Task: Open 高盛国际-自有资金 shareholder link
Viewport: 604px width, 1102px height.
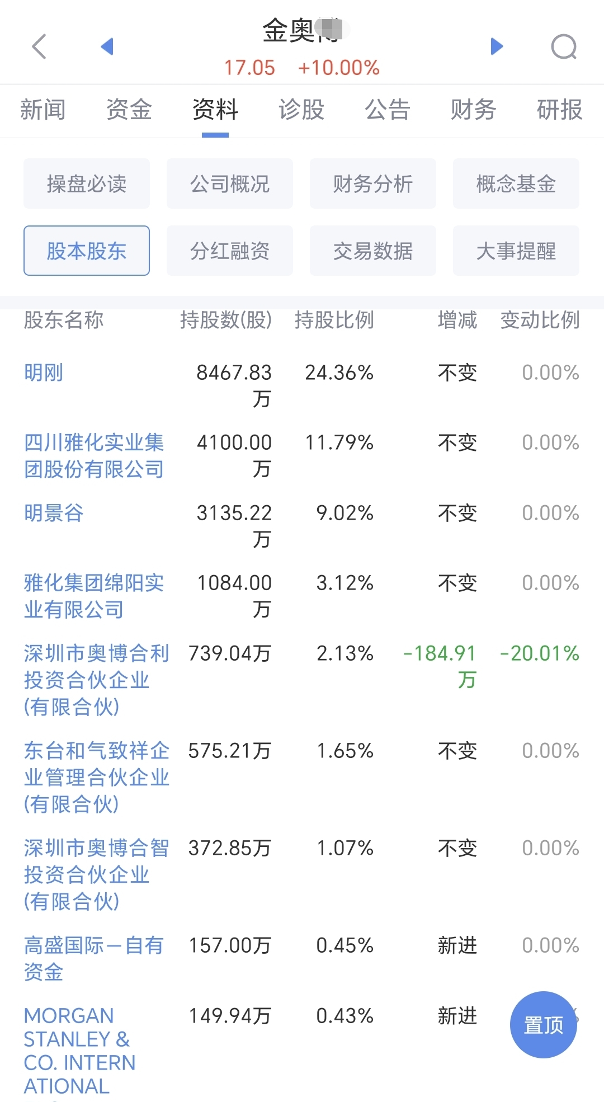Action: (94, 959)
